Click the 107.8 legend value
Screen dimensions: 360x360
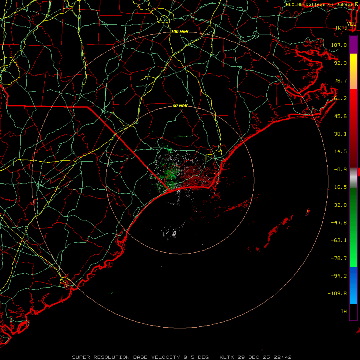[339, 45]
